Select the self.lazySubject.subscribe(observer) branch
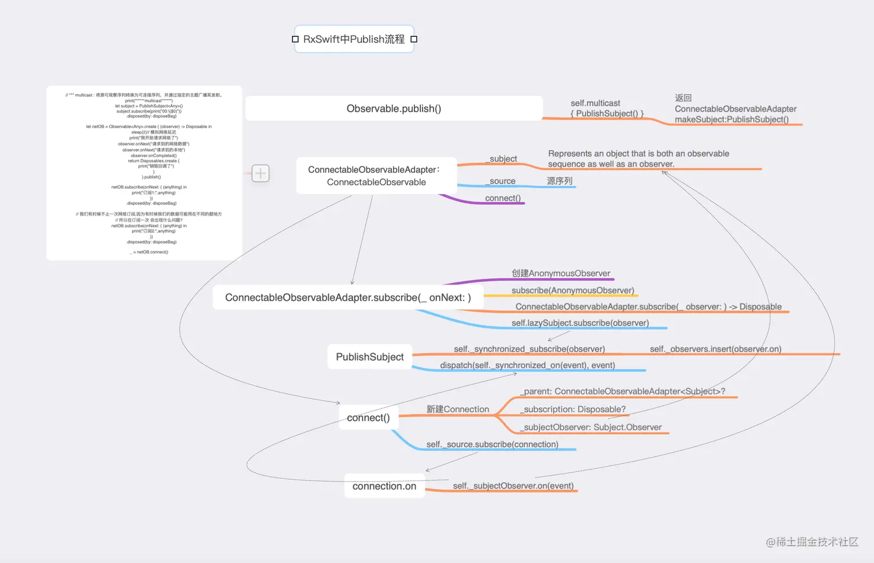Screen dimensions: 874x563 click(580, 323)
